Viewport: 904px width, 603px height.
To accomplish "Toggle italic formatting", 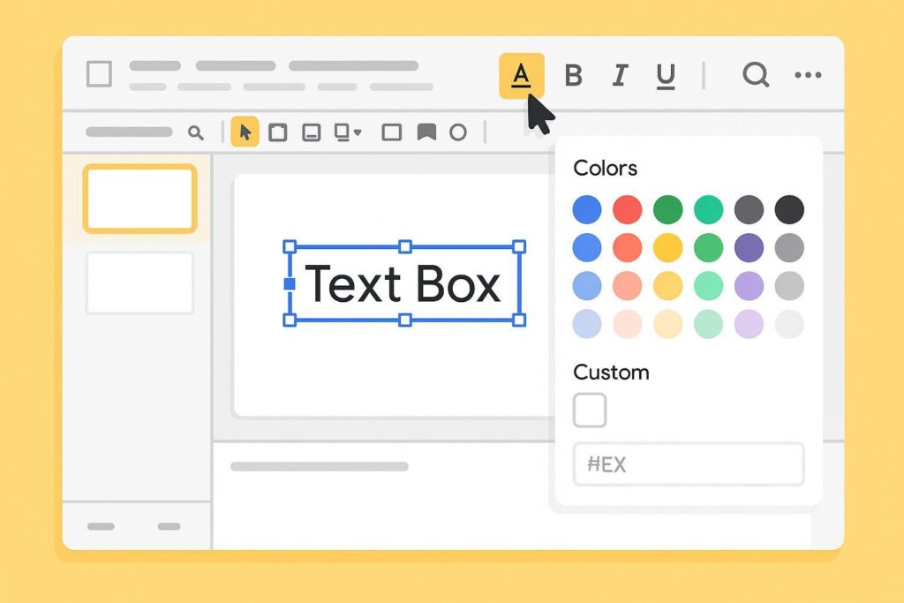I will pyautogui.click(x=620, y=76).
